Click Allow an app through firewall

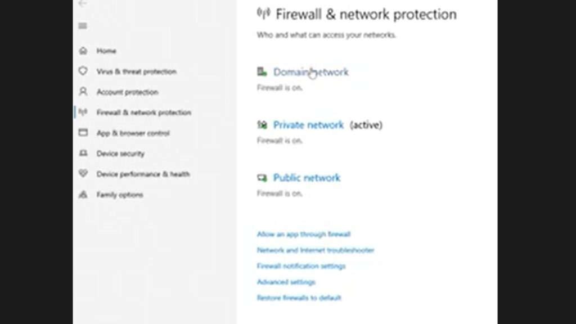[304, 234]
